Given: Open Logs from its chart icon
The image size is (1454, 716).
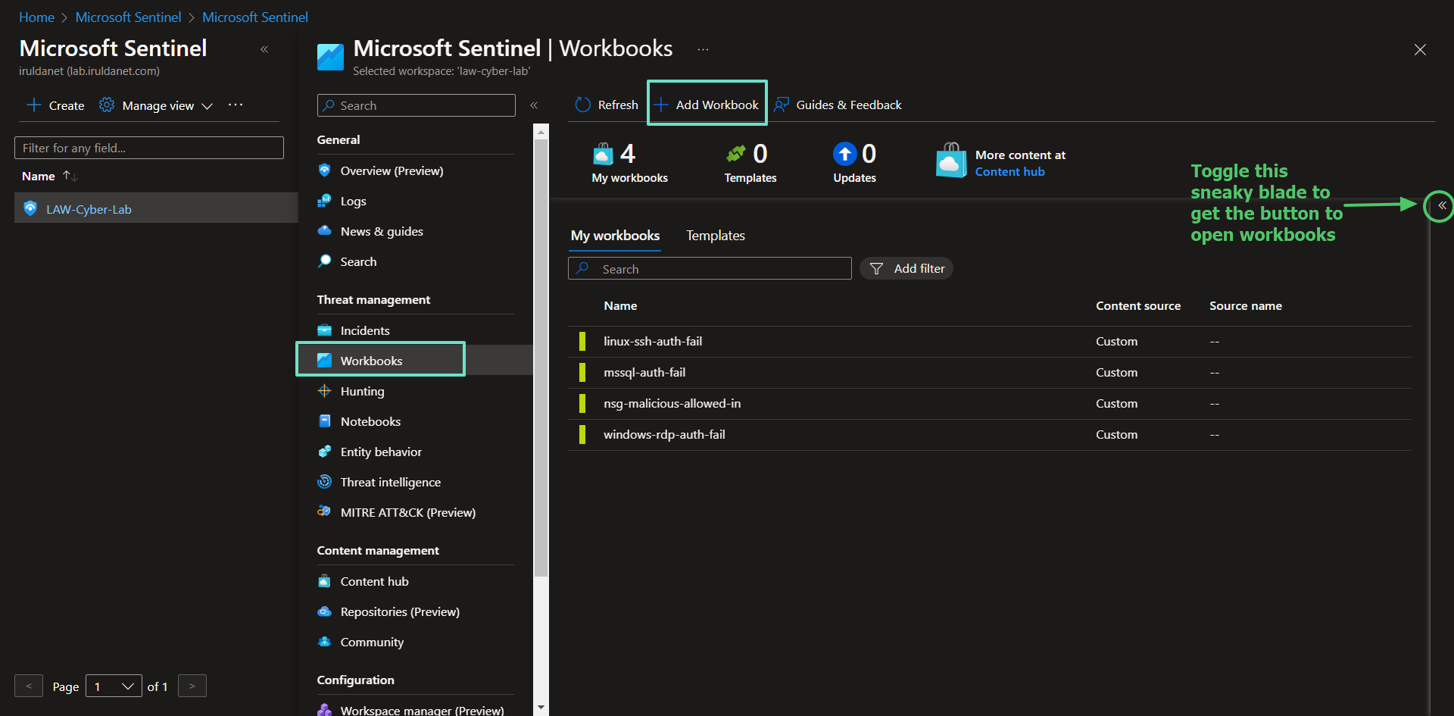Looking at the screenshot, I should click(x=324, y=201).
